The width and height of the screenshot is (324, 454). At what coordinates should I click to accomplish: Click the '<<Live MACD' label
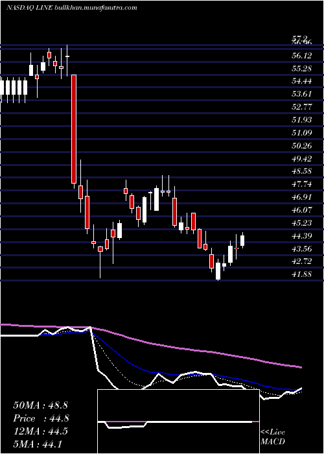[x=273, y=437]
